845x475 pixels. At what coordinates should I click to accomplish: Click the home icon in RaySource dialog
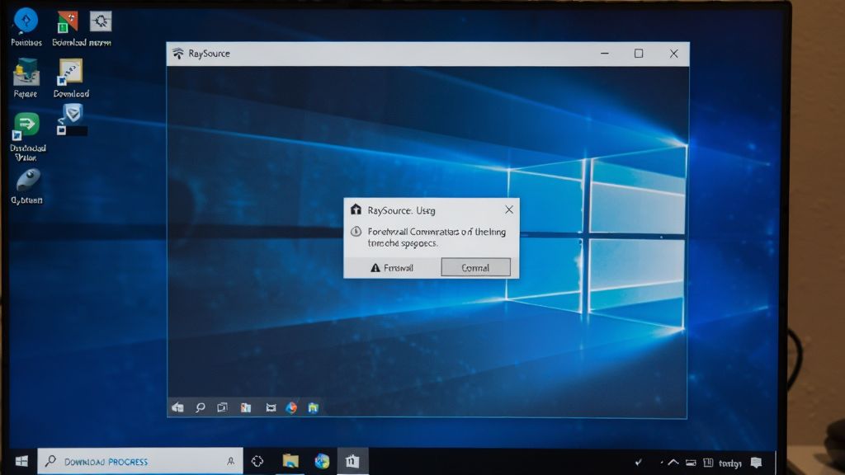[x=356, y=209]
